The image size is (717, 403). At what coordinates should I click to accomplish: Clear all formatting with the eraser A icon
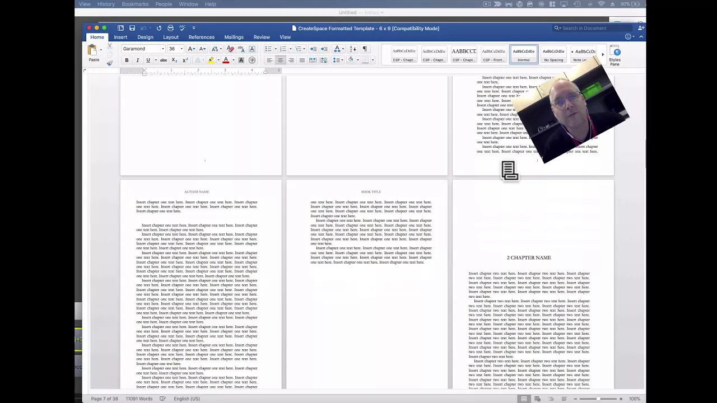pos(230,49)
